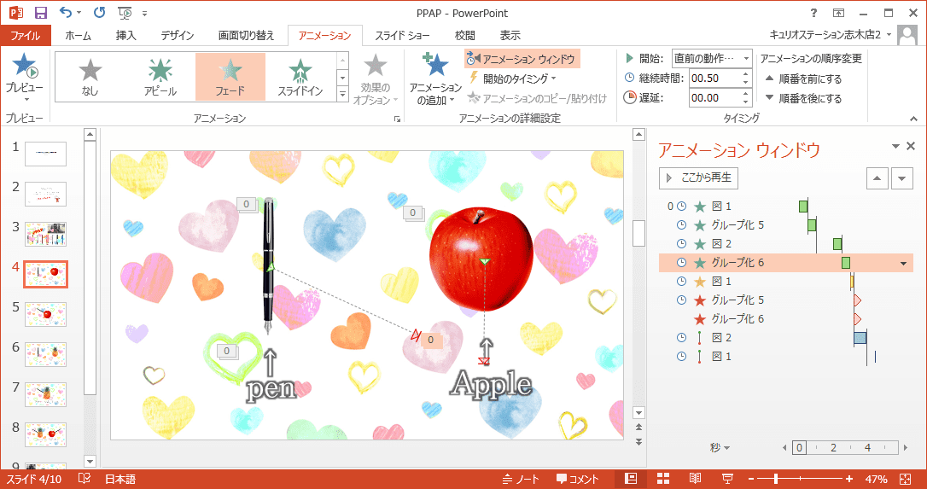The height and width of the screenshot is (489, 927).
Task: Click 順番を前にする
Action: (x=803, y=79)
